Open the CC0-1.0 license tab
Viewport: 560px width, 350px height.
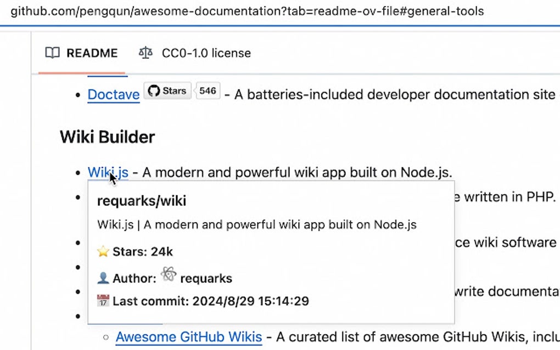[x=205, y=53]
